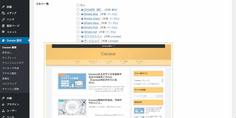Select the ダークエンジ skin radio

tap(78, 41)
